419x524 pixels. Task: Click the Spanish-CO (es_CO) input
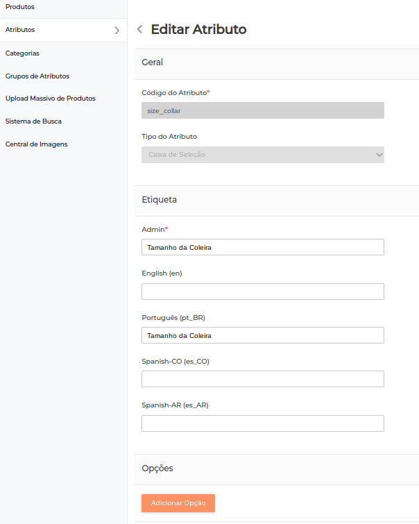click(x=262, y=379)
